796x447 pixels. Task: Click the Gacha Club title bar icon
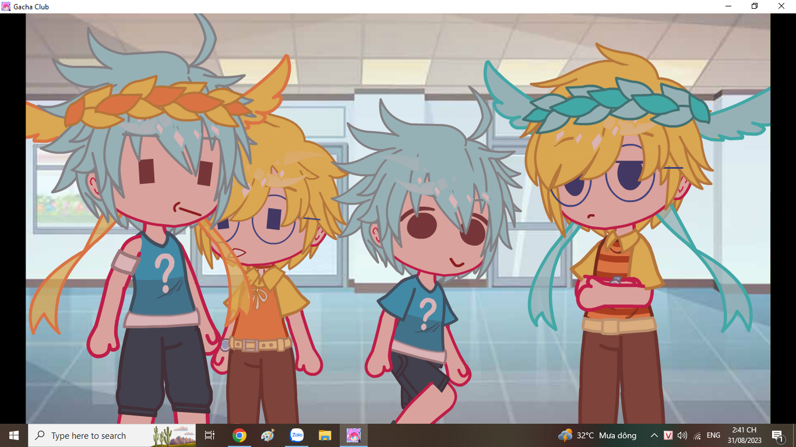tap(6, 6)
